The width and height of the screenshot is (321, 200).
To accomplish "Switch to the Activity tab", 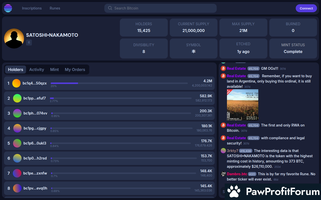I will [37, 69].
